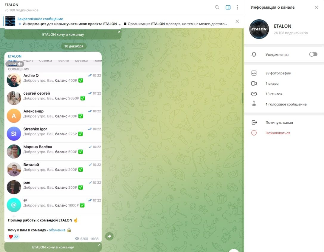324x252 pixels.
Task: Click the ETALON channel avatar in the info panel
Action: click(x=259, y=29)
